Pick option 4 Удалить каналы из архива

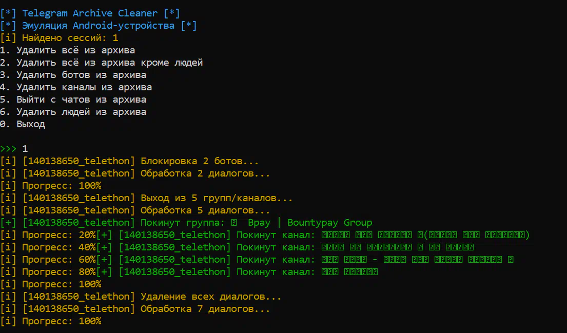pos(76,87)
